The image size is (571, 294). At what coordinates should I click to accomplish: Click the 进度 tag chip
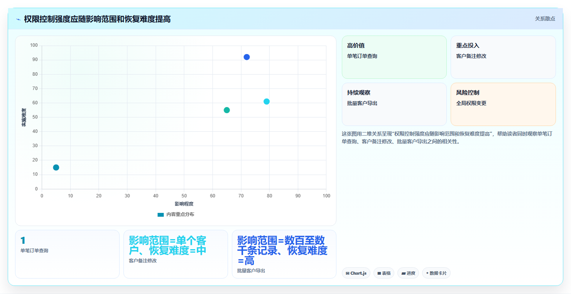pos(408,273)
